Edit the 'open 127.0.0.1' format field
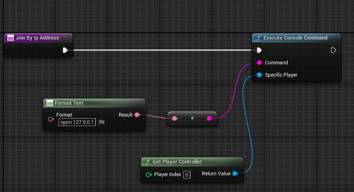This screenshot has width=354, height=192. point(77,122)
